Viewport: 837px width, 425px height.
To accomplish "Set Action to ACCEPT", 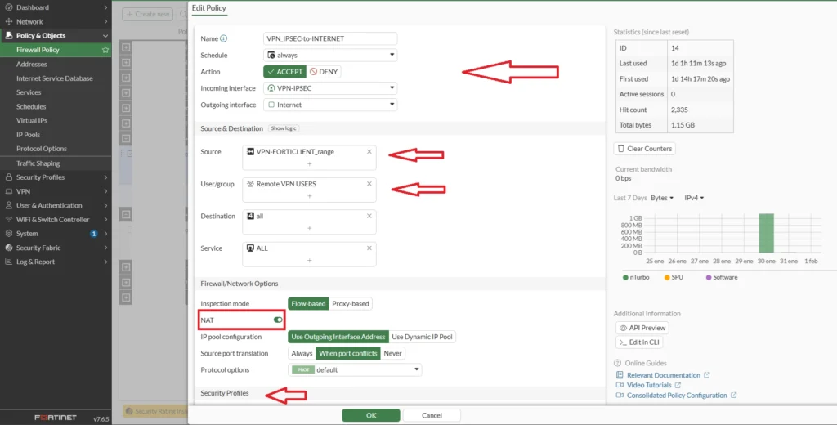I will point(285,72).
